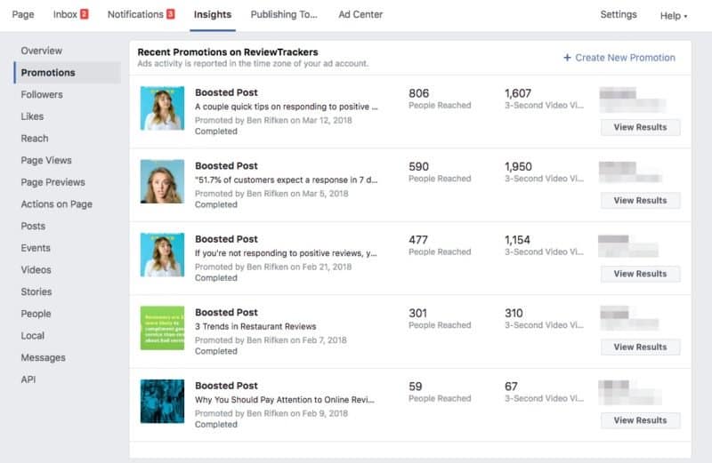Click 'Promoted by Ben Rifken on Feb 21, 2018'
Viewport: 712px width, 463px height.
pyautogui.click(x=273, y=267)
